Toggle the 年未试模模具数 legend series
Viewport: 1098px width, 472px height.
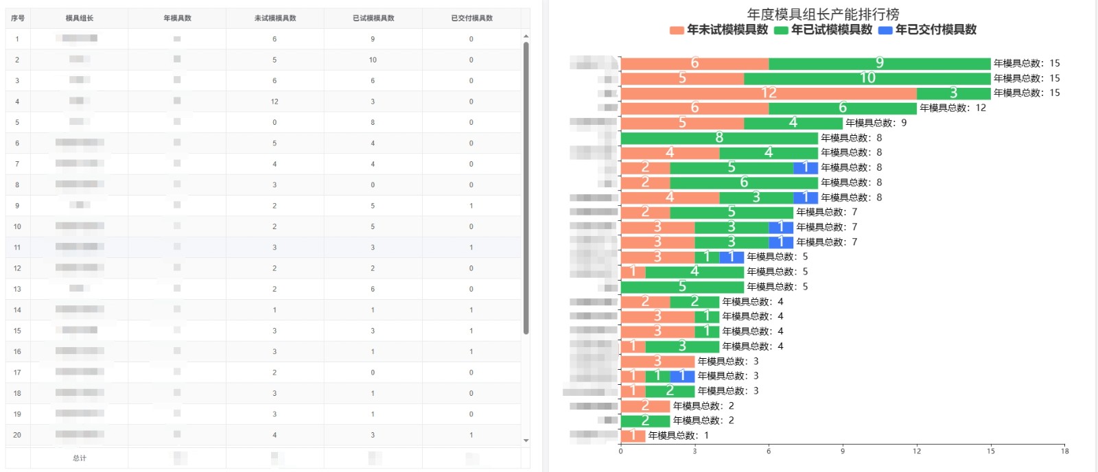click(719, 29)
